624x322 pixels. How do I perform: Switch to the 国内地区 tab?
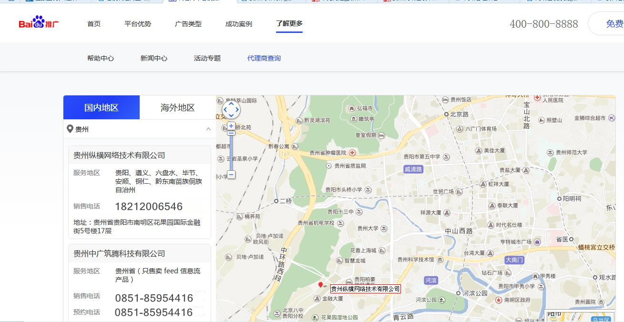click(102, 107)
